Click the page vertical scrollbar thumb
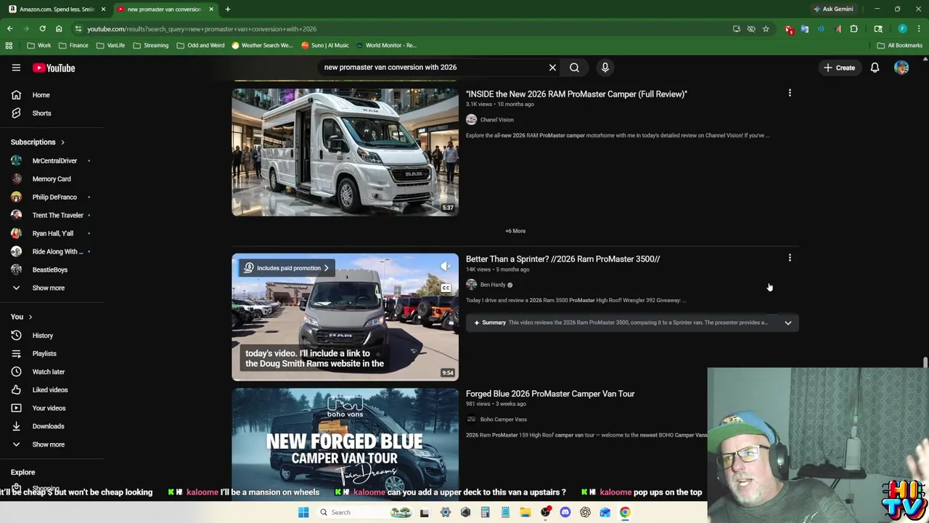 [925, 362]
